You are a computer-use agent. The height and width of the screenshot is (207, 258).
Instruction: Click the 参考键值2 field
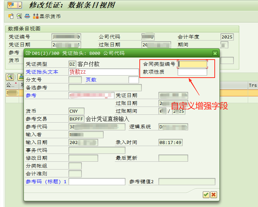pyautogui.click(x=187, y=182)
